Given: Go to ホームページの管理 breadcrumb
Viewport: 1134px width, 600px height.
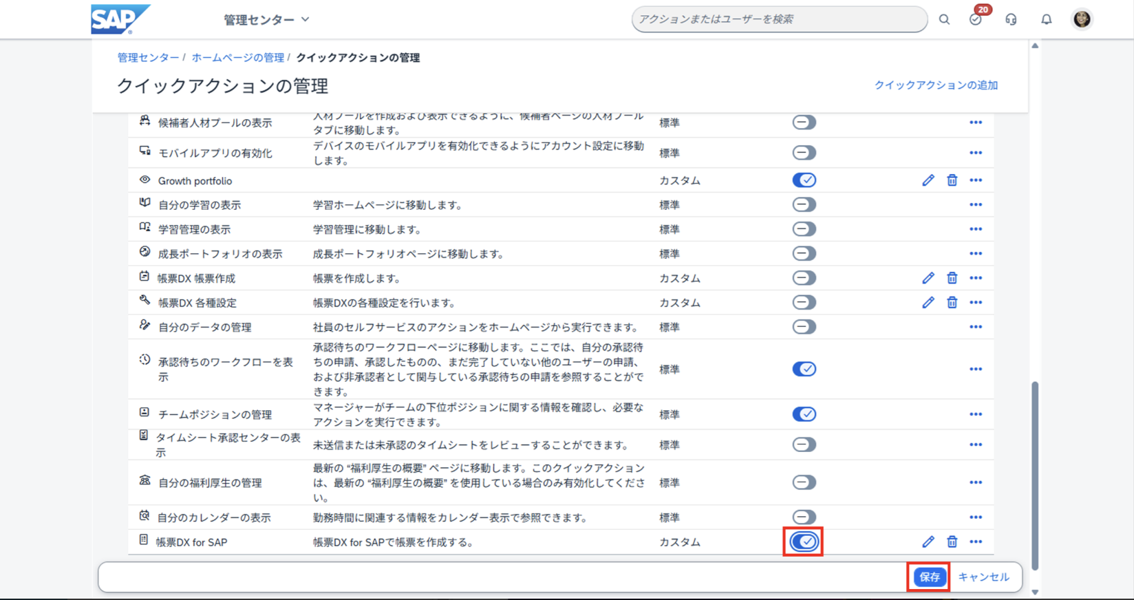Looking at the screenshot, I should tap(237, 58).
